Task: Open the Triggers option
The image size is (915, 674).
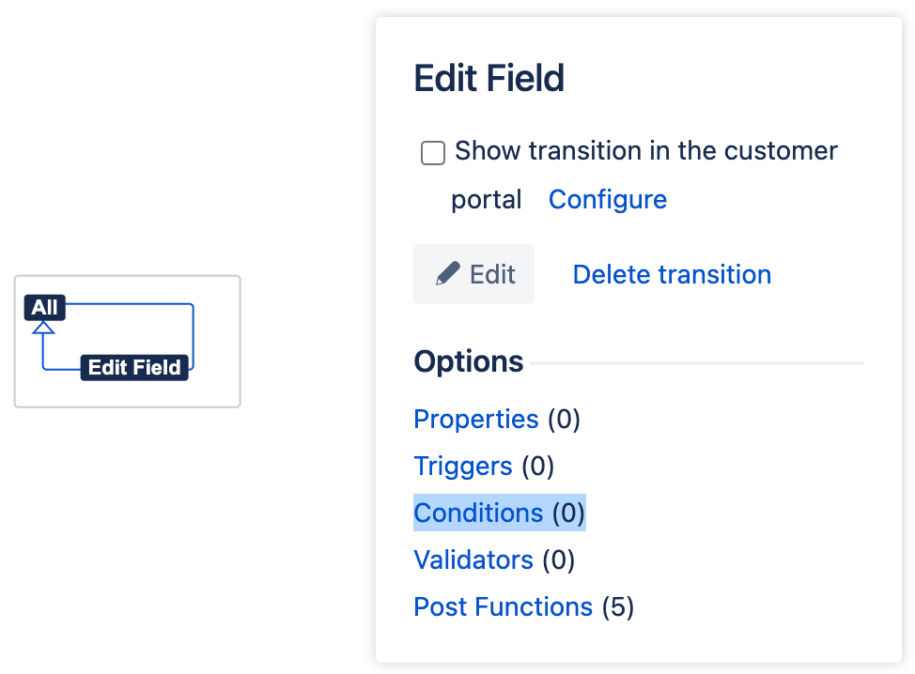Action: pos(463,466)
